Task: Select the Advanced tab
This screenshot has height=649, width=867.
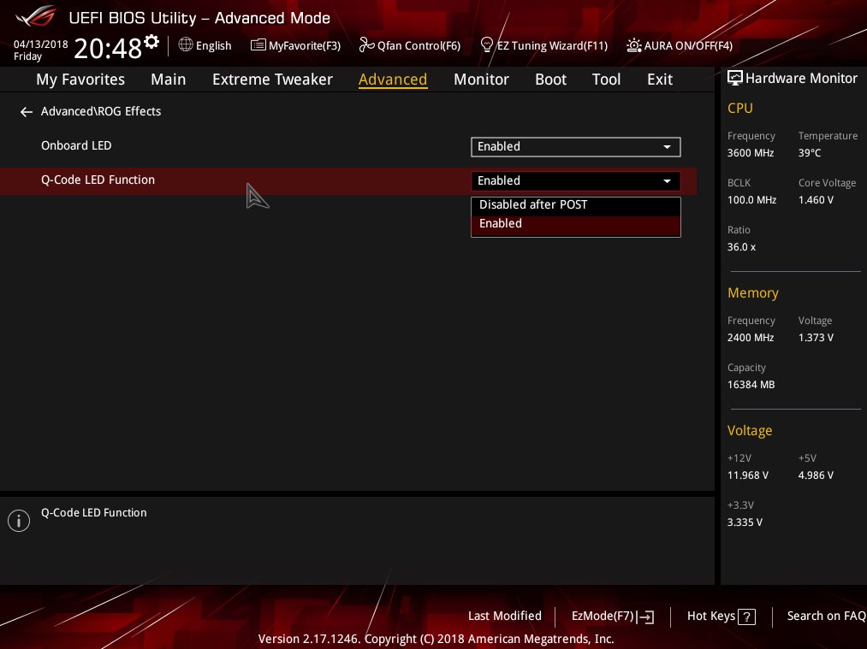Action: (393, 80)
